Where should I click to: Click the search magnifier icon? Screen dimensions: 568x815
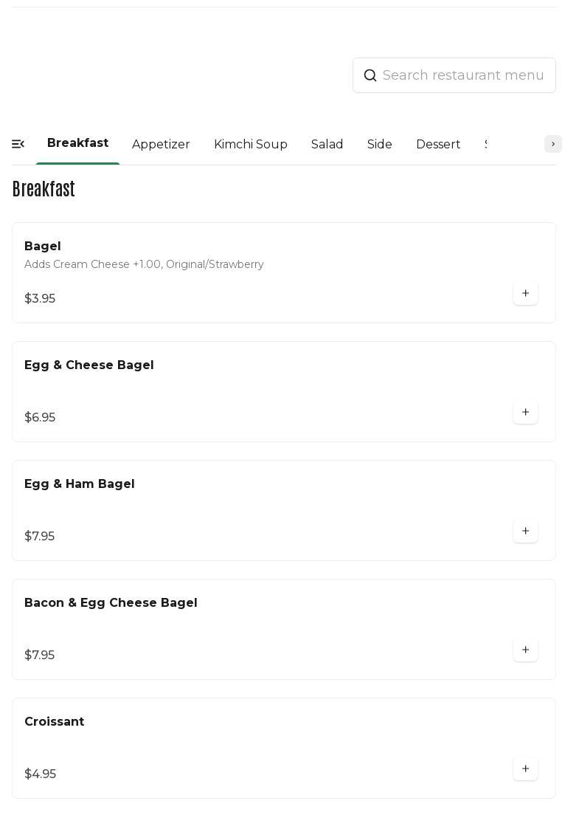[x=370, y=75]
